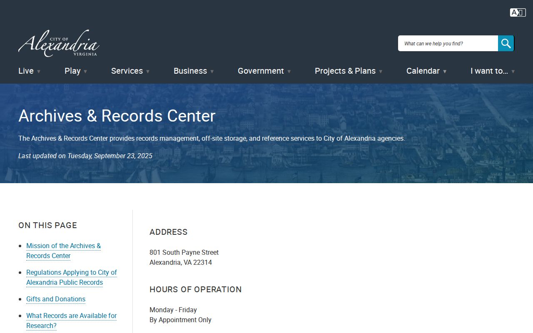Expand the Play menu arrow
The width and height of the screenshot is (533, 333).
(85, 72)
